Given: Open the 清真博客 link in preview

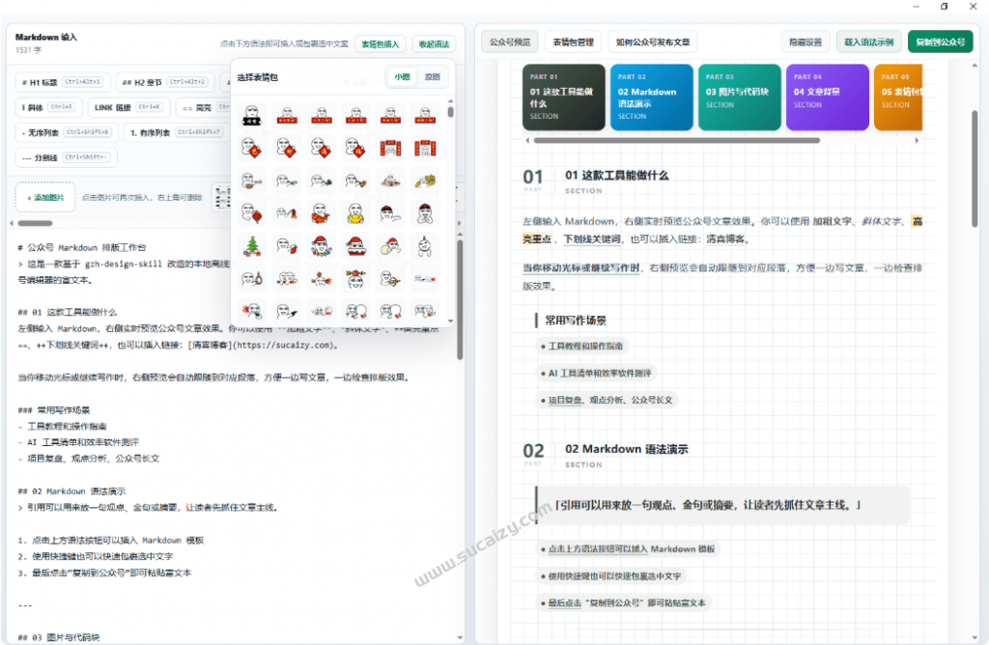Looking at the screenshot, I should tap(727, 239).
